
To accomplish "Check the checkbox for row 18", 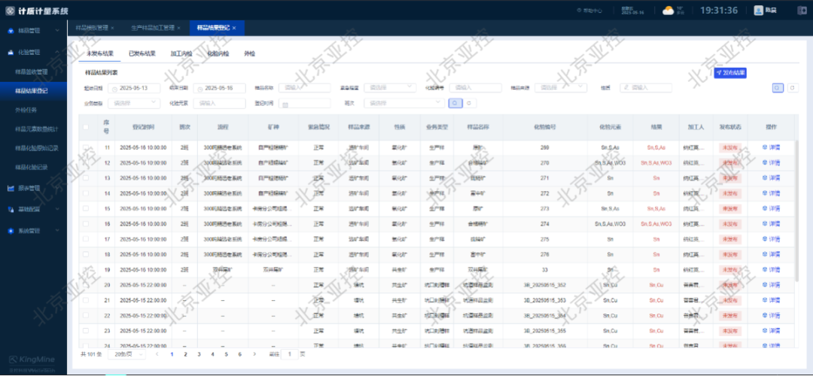I will pos(86,254).
